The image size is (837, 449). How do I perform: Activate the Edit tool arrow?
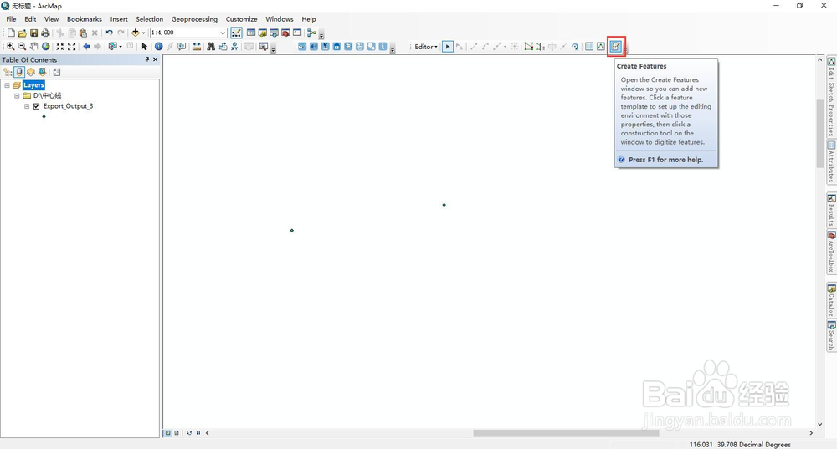448,47
